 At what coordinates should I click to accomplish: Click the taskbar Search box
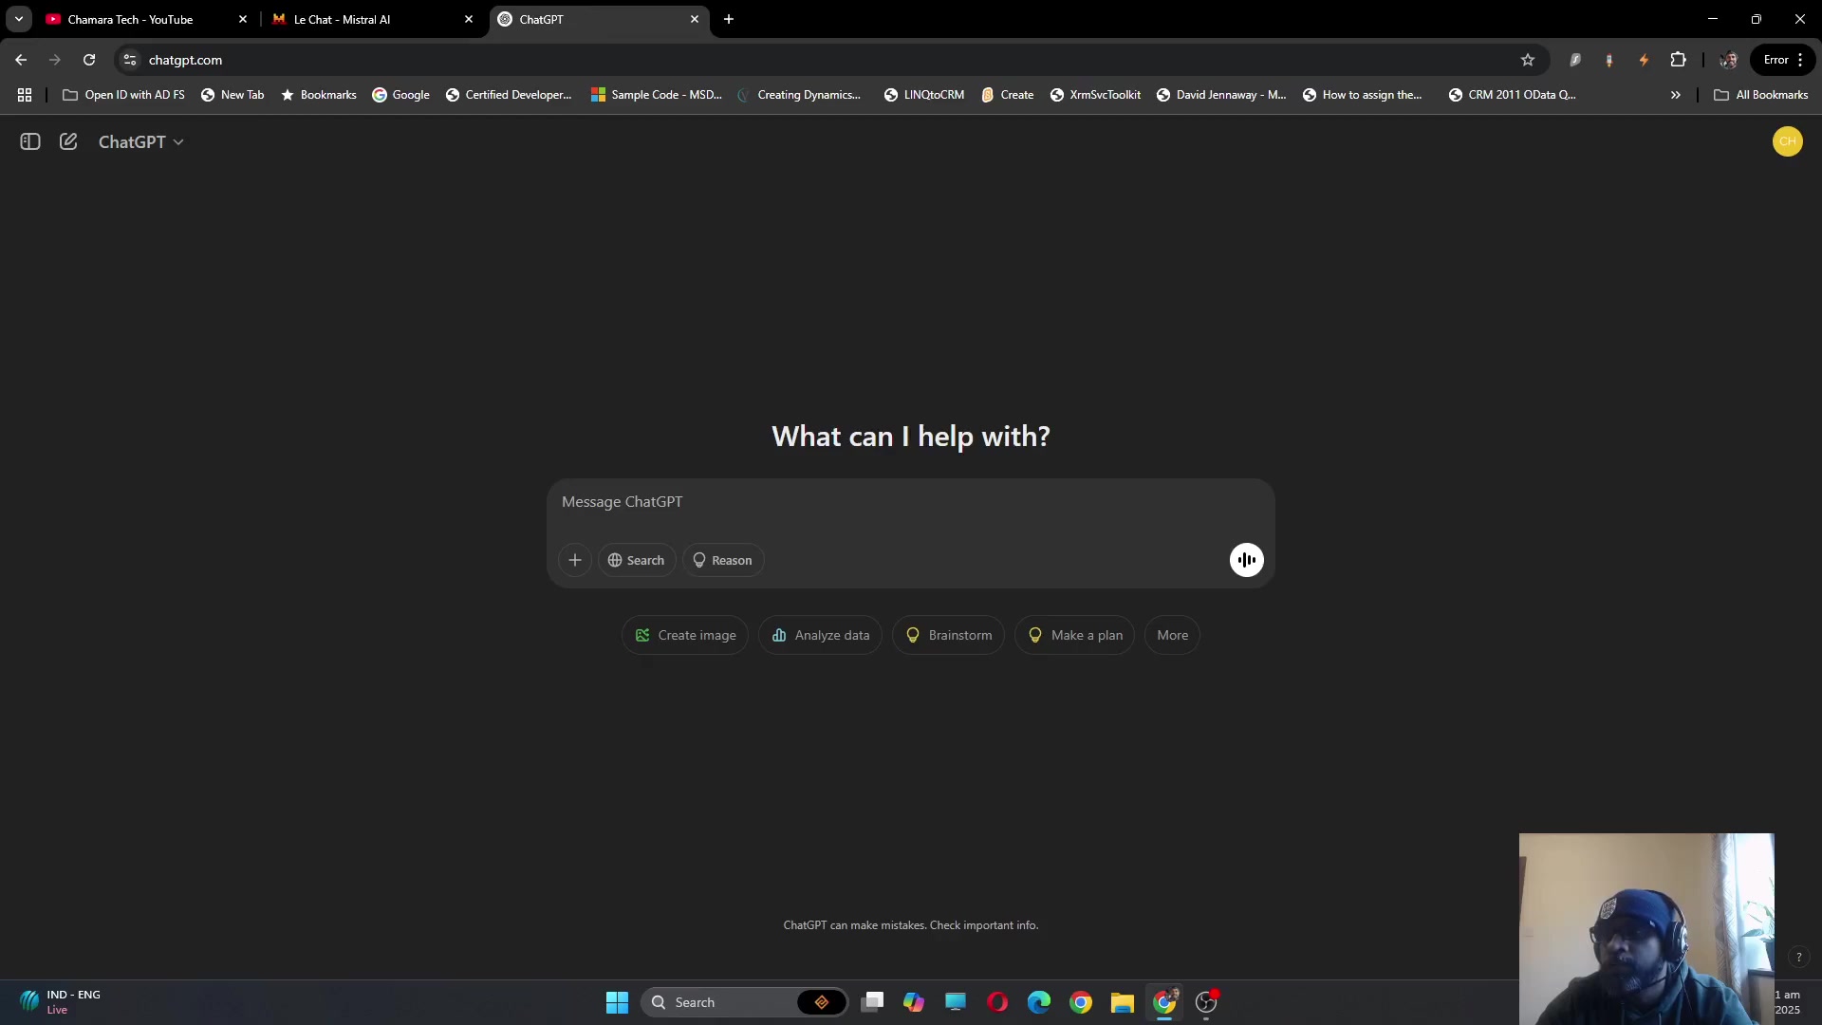tap(745, 1002)
